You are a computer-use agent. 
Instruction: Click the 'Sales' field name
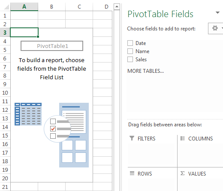(141, 60)
